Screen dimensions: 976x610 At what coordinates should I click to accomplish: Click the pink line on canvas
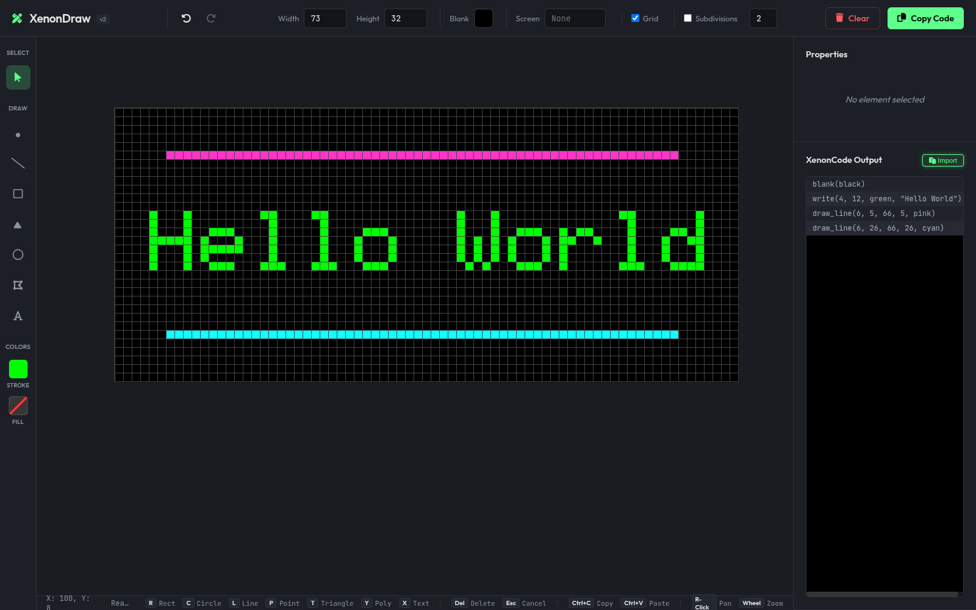422,155
